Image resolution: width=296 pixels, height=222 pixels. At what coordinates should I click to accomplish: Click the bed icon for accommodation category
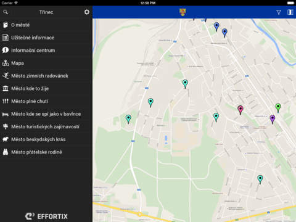(x=6, y=114)
